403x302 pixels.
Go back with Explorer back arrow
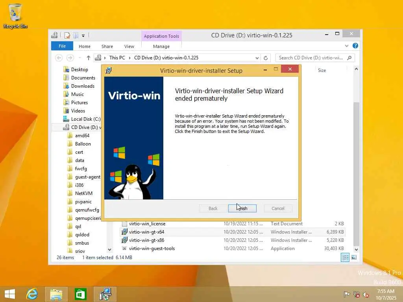[x=59, y=58]
